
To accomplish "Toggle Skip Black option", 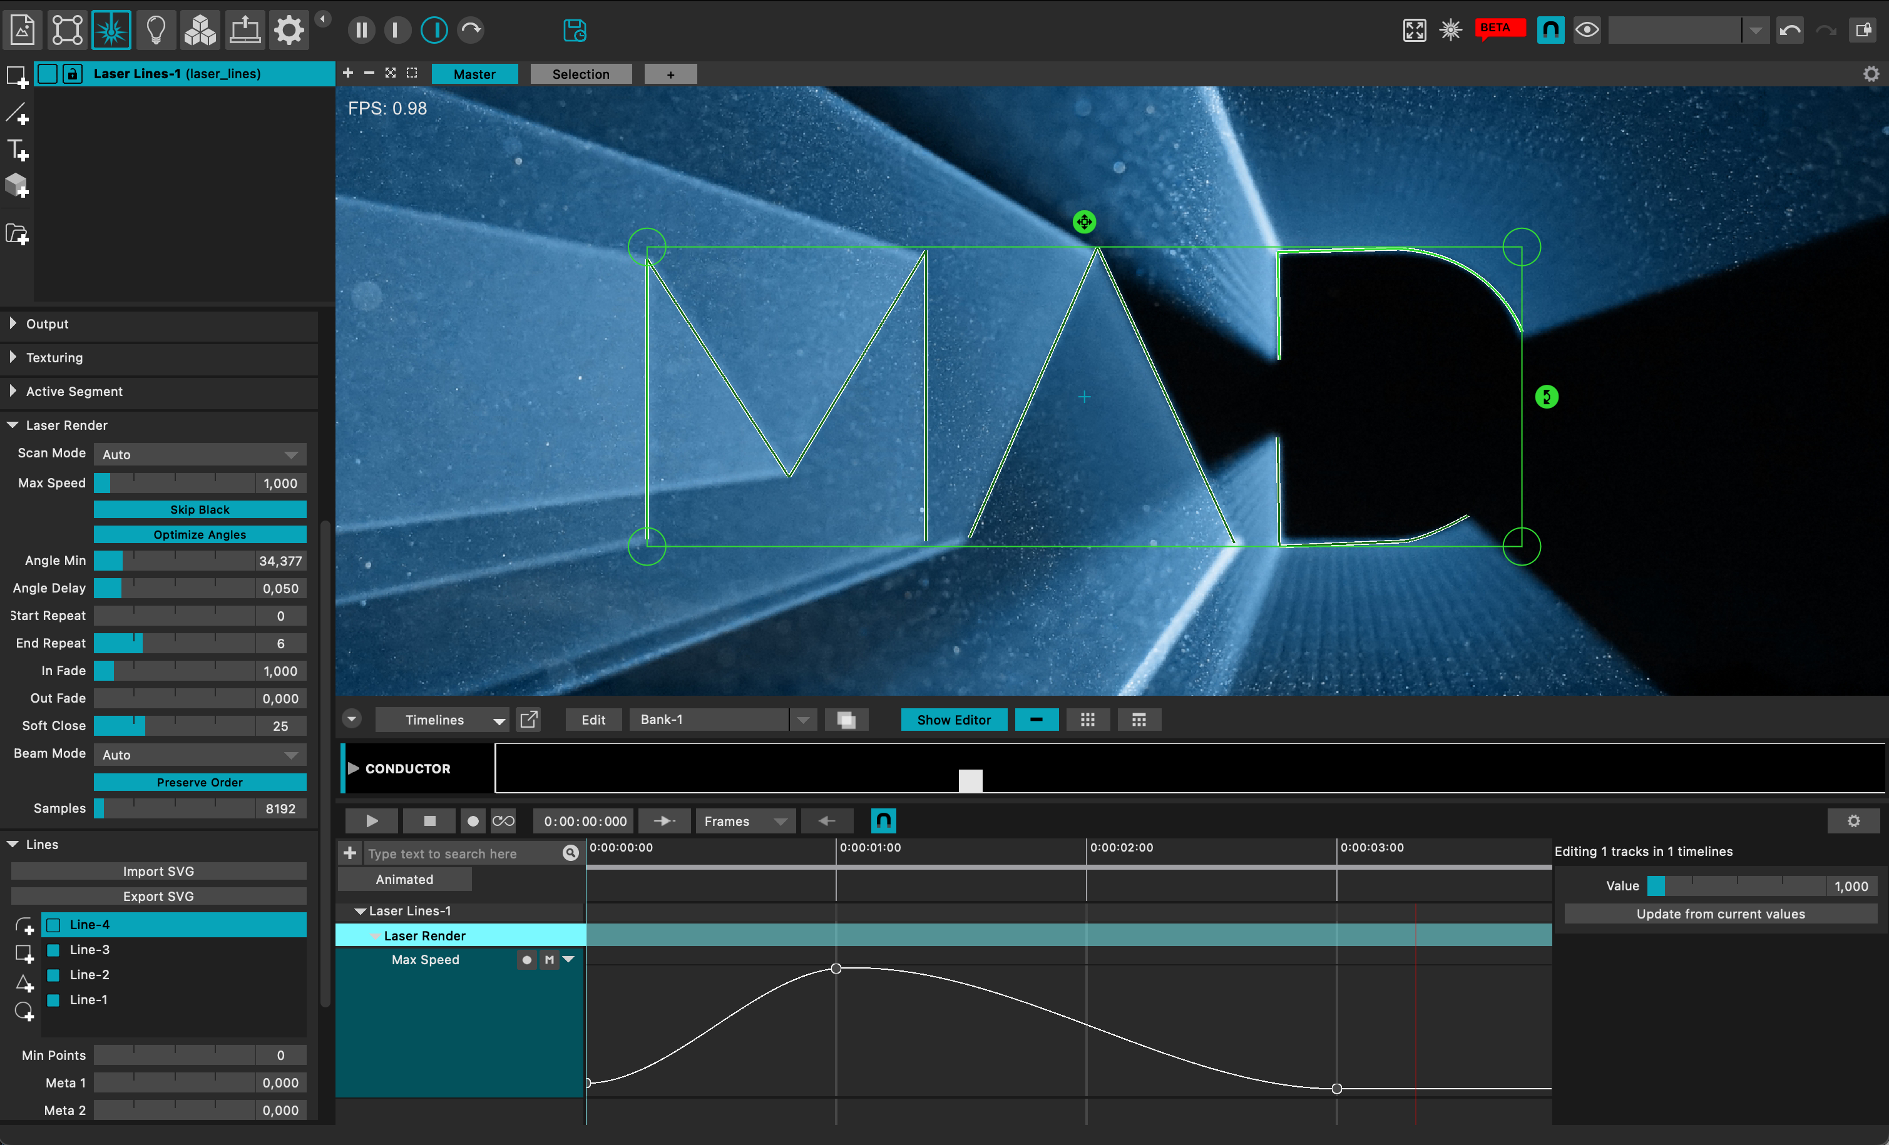I will tap(199, 510).
